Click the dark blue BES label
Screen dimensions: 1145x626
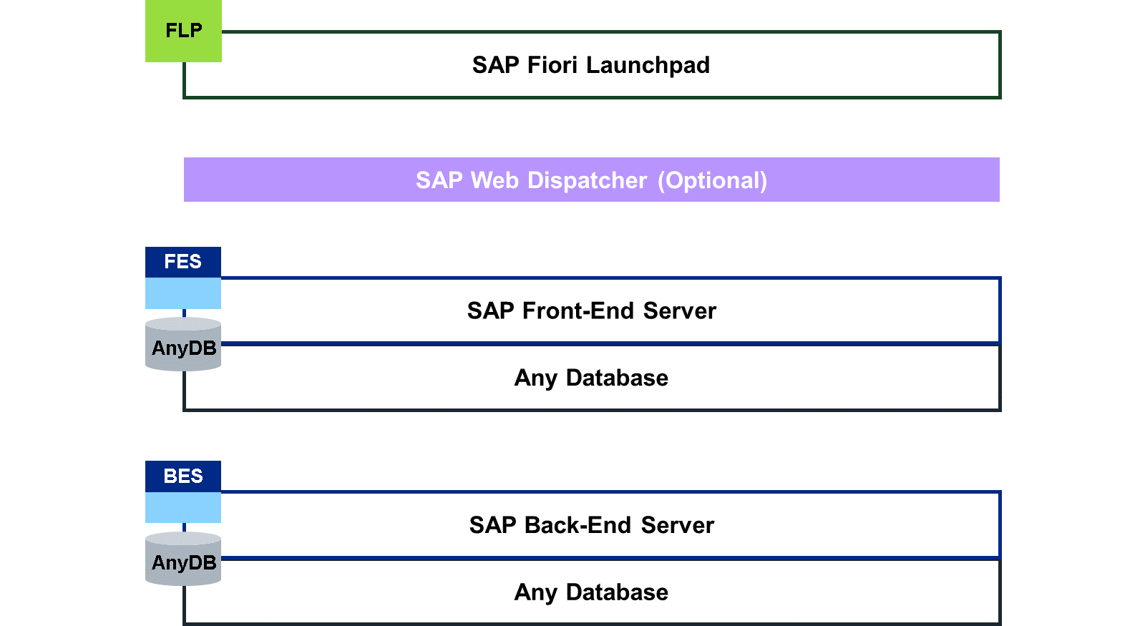tap(183, 476)
